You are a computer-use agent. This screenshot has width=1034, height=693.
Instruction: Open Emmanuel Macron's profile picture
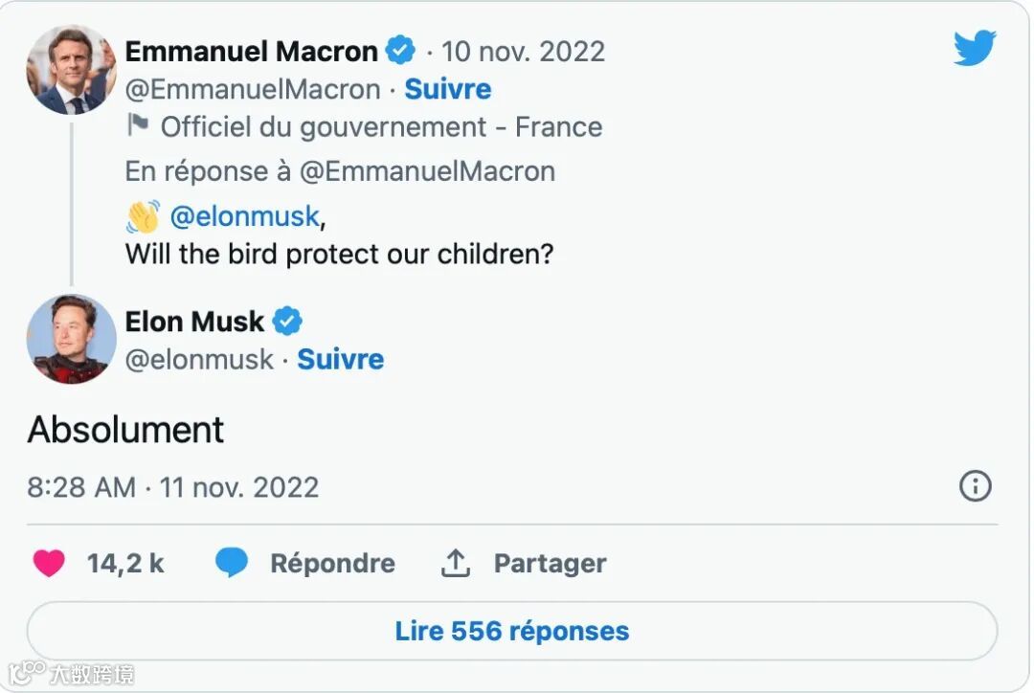[72, 71]
